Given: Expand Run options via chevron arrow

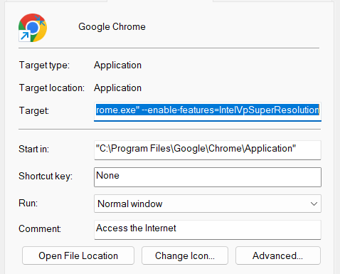Looking at the screenshot, I should (x=314, y=204).
